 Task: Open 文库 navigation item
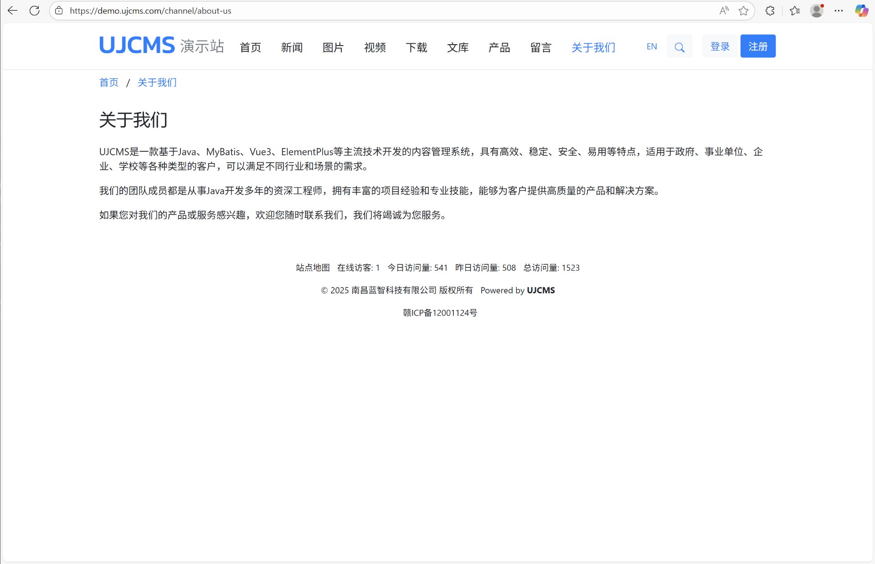pyautogui.click(x=458, y=47)
